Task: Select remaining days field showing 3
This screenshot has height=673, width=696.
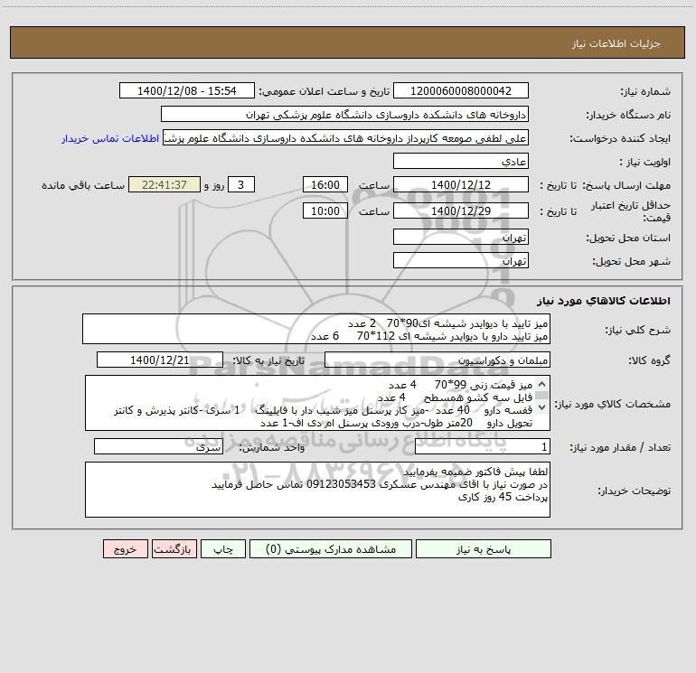Action: tap(241, 184)
